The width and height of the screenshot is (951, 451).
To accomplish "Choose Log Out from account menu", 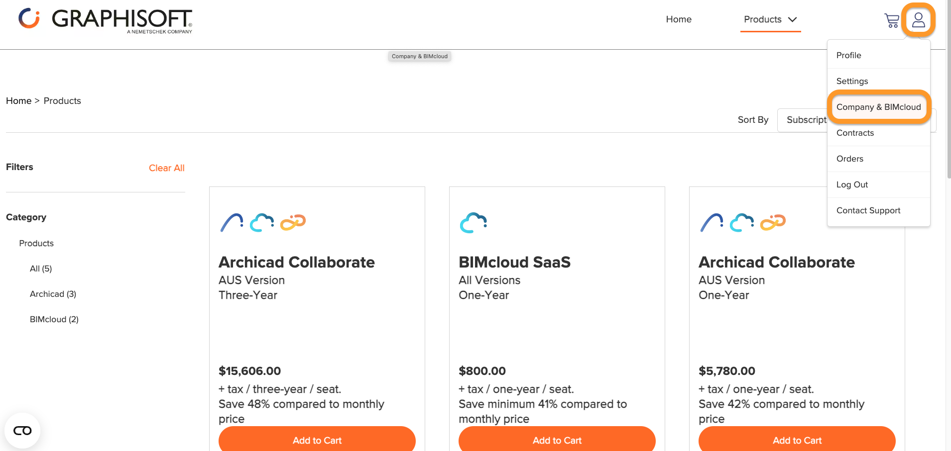I will click(x=852, y=184).
